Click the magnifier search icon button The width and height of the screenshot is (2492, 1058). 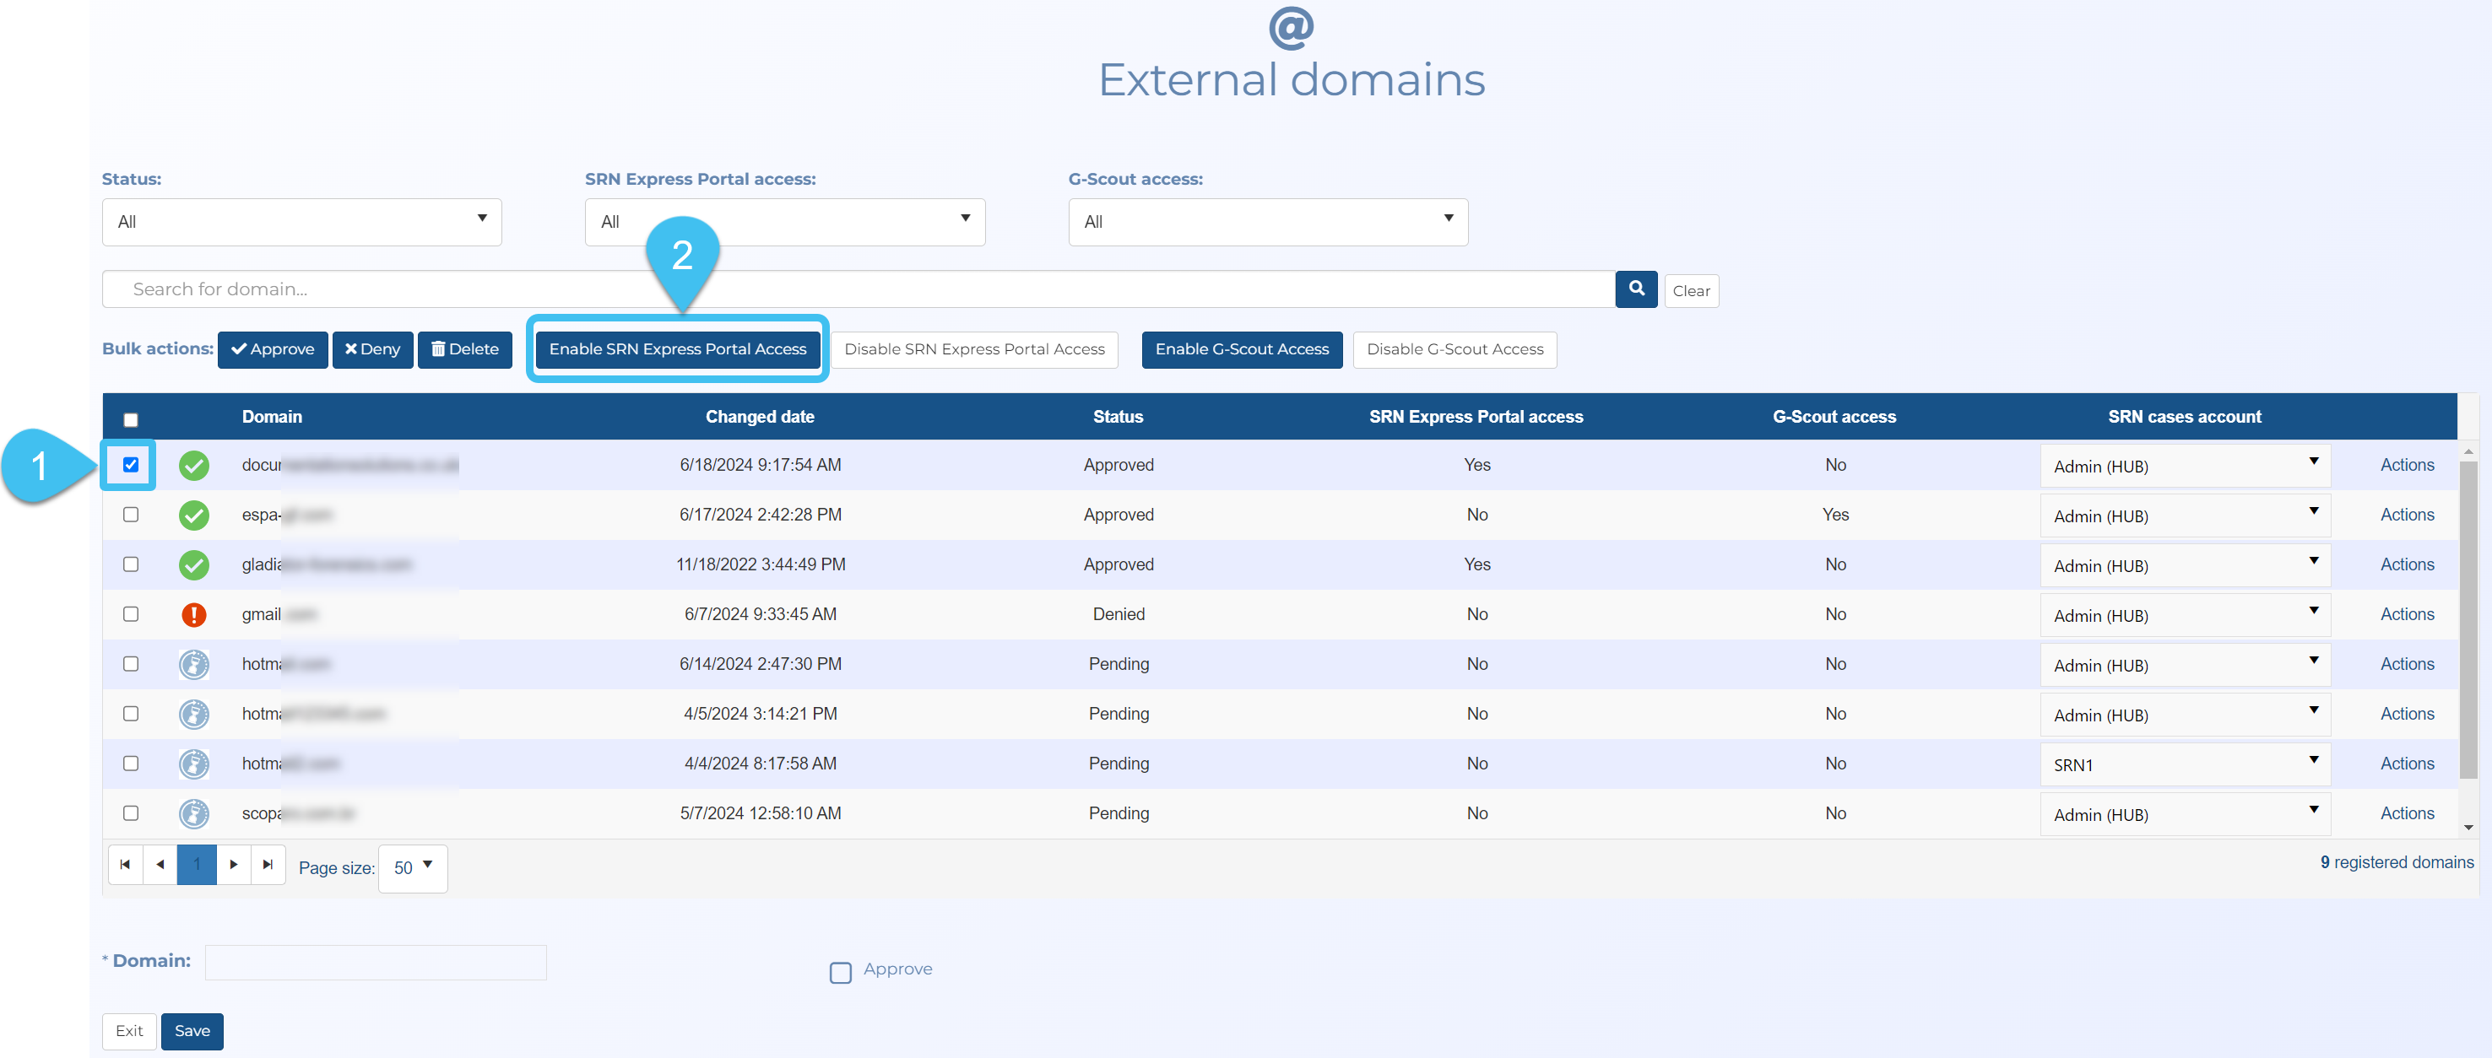pos(1636,289)
